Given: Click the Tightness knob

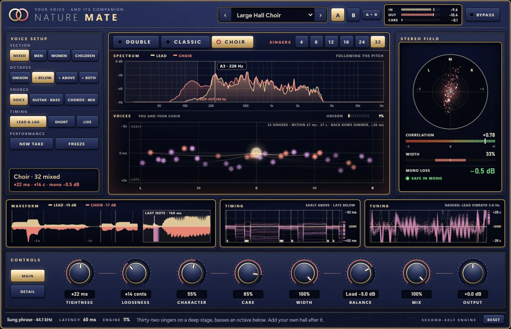Looking at the screenshot, I should click(x=79, y=273).
